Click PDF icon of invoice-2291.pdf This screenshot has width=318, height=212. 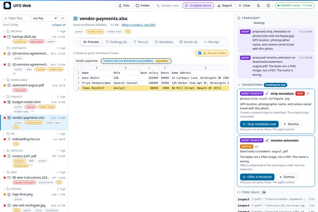click(x=9, y=156)
